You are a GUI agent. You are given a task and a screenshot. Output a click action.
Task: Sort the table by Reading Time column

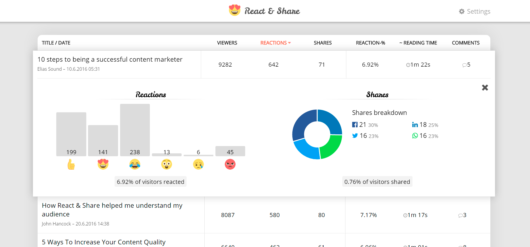click(x=418, y=43)
